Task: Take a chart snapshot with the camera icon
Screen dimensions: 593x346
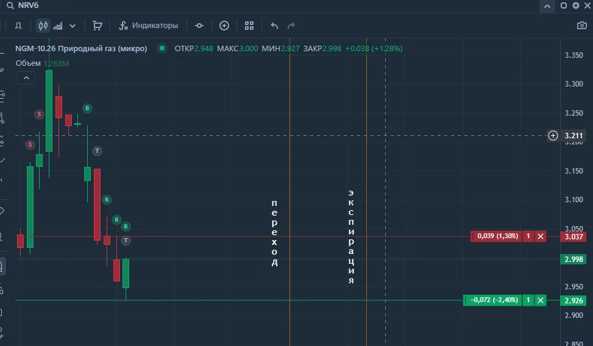Action: click(x=581, y=26)
